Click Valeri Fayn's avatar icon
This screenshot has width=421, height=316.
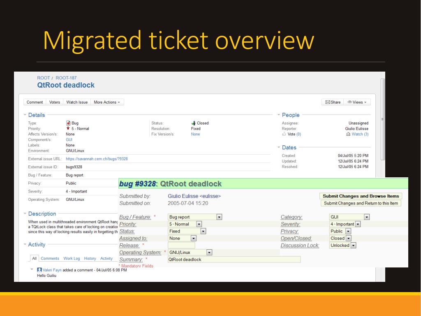pyautogui.click(x=39, y=270)
